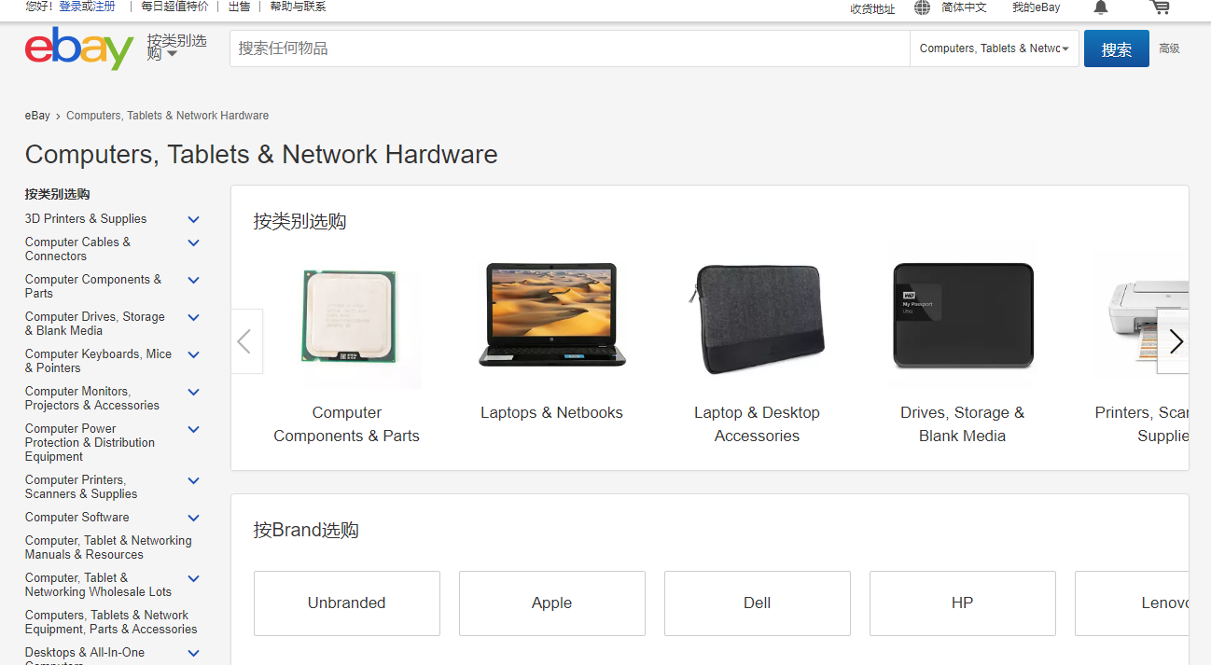
Task: Click the globe language icon
Action: point(922,7)
